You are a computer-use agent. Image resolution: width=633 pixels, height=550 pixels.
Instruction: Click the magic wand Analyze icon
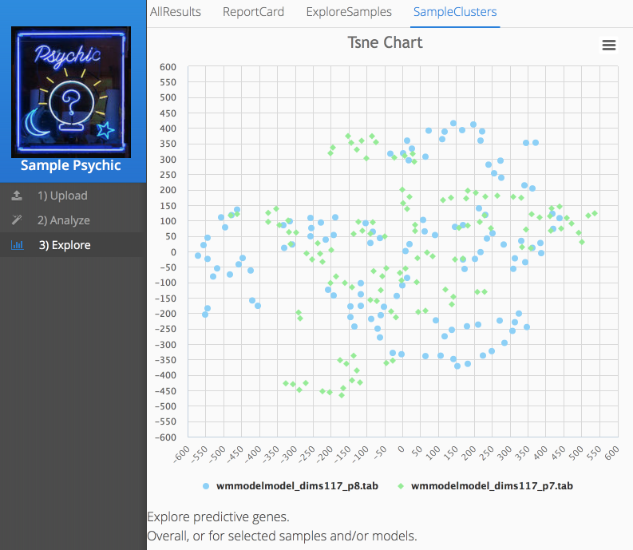pos(17,220)
